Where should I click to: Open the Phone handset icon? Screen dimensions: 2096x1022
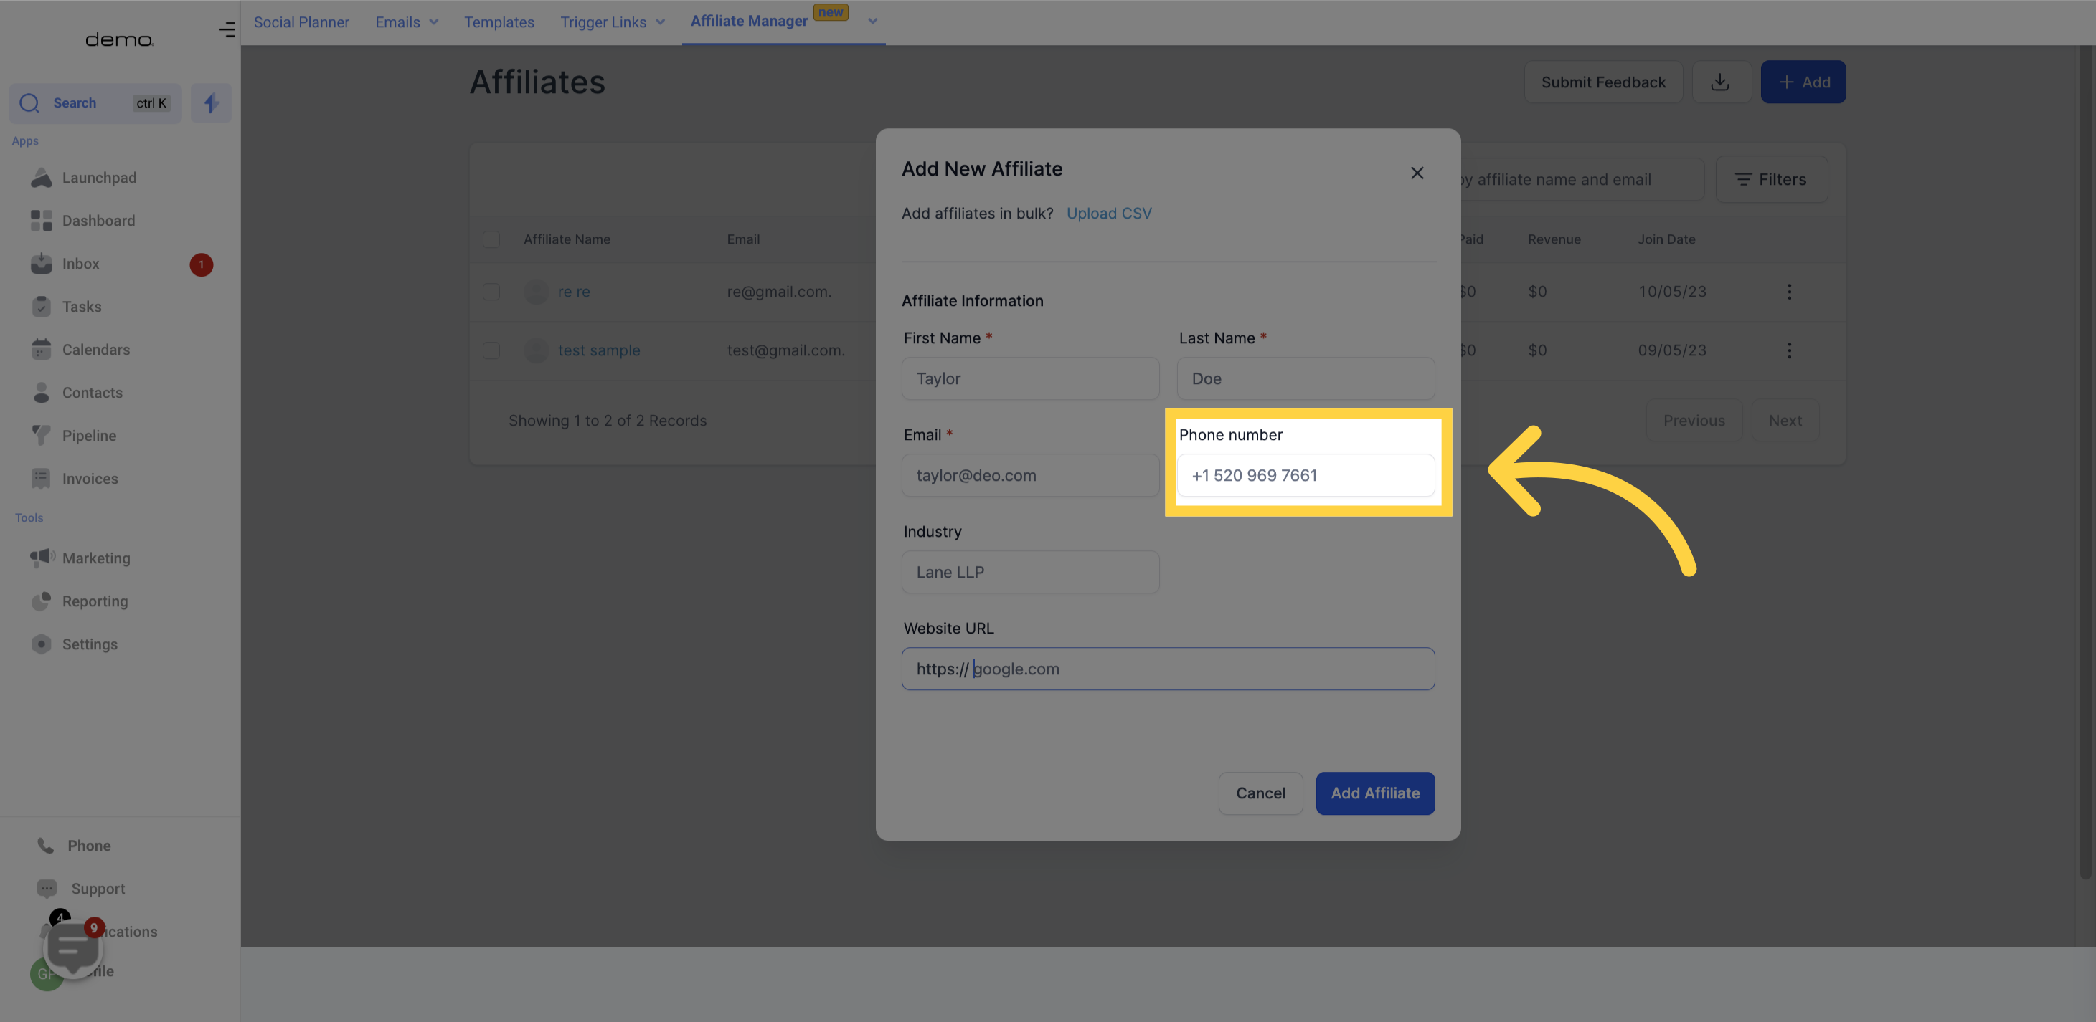coord(46,846)
